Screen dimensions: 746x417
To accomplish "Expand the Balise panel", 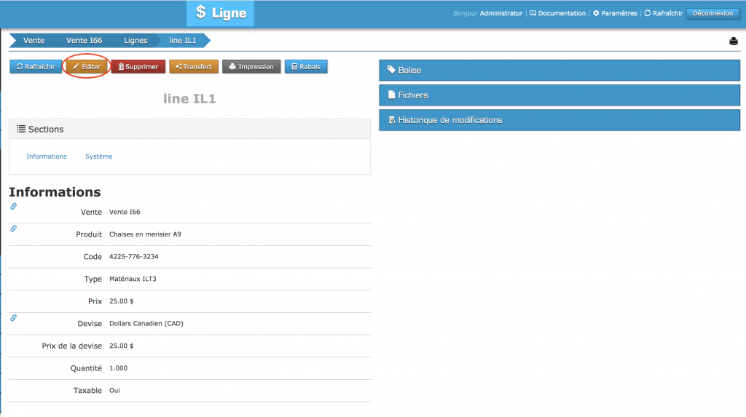I will (559, 71).
